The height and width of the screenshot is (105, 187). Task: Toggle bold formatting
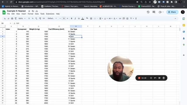(72, 19)
